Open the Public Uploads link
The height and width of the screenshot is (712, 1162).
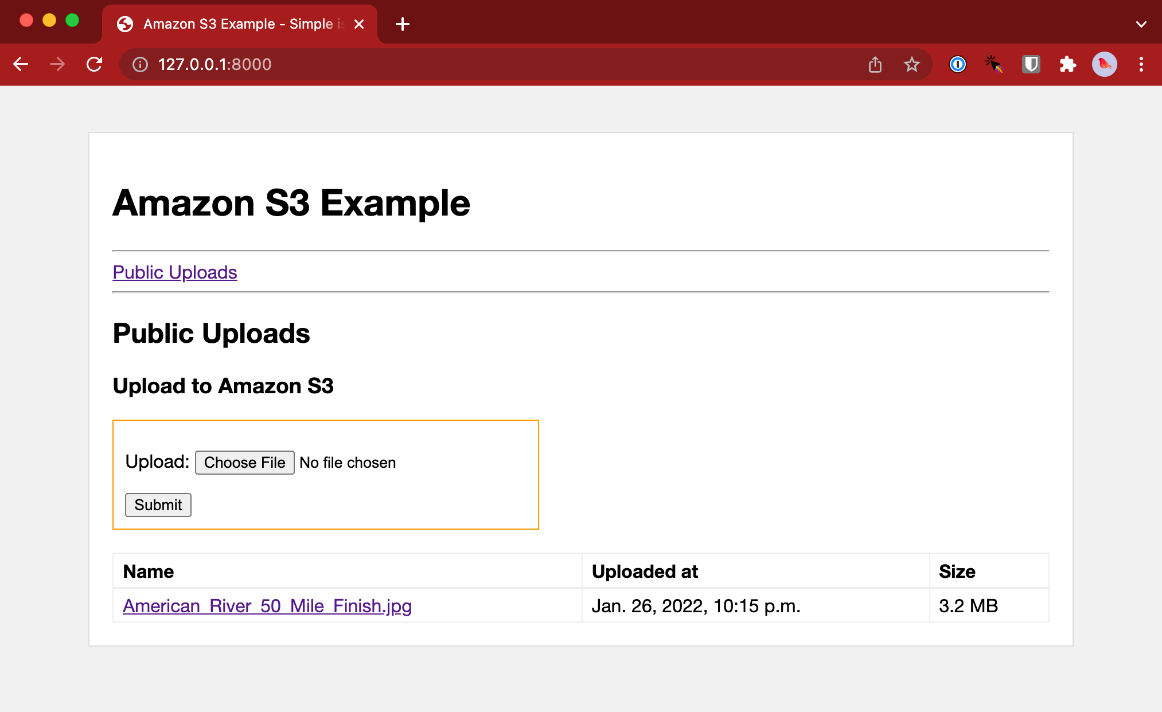174,272
